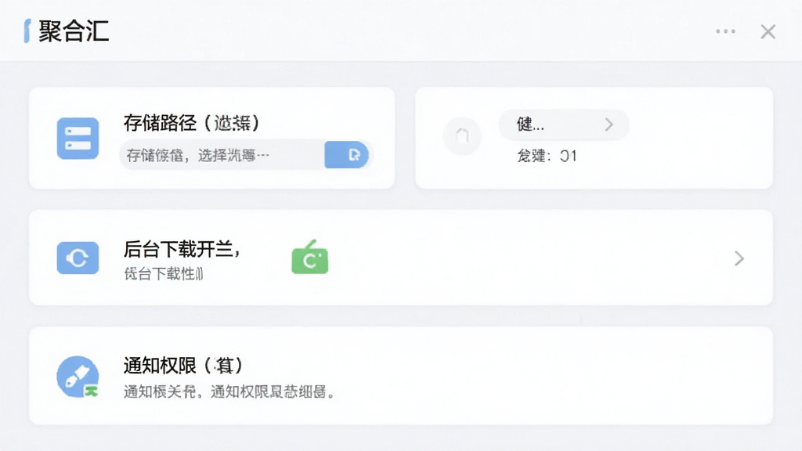Click the storage path input field
This screenshot has width=802, height=451.
coord(245,154)
